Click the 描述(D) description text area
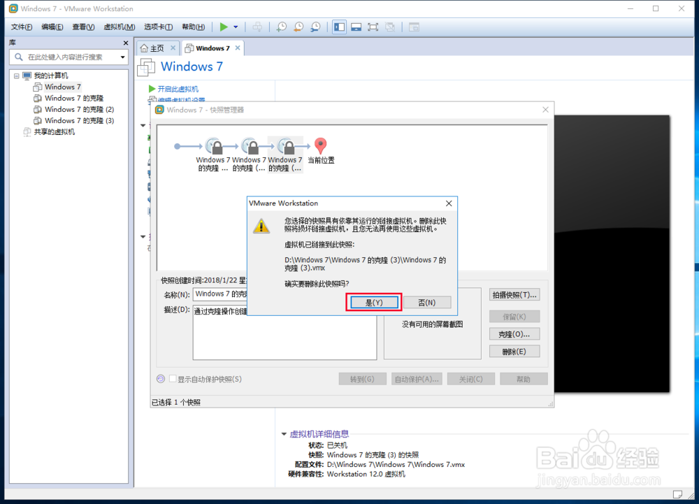The height and width of the screenshot is (504, 699). (x=284, y=333)
